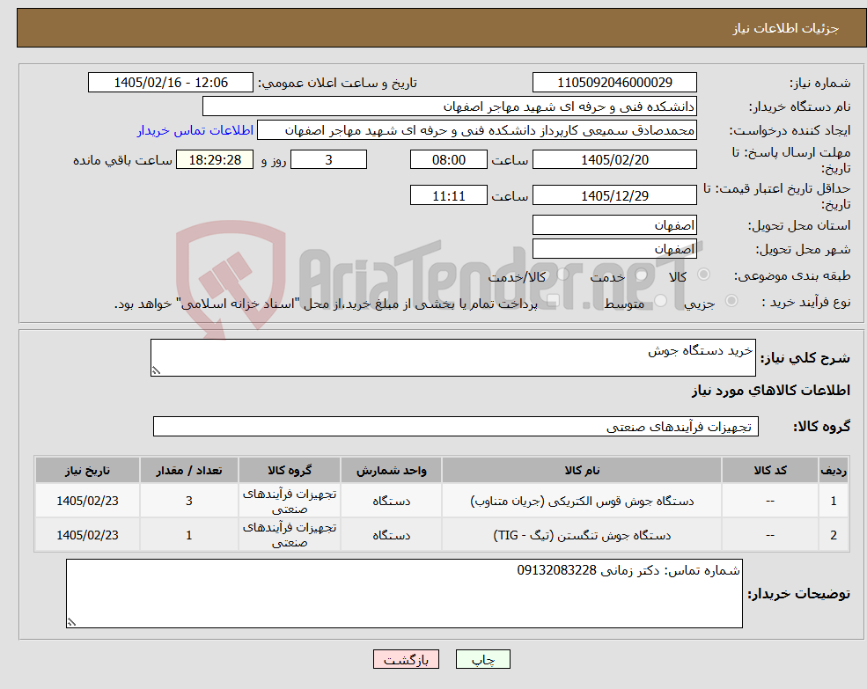
Task: Click واحد شمارش column header
Action: 391,470
